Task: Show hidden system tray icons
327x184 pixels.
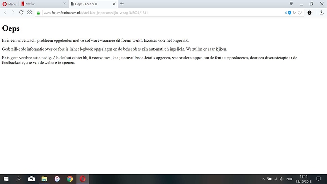Action: pyautogui.click(x=263, y=179)
